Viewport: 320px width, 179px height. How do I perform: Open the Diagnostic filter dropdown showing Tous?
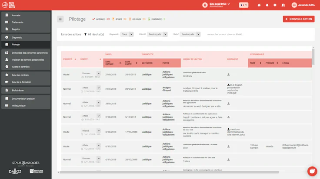127,34
